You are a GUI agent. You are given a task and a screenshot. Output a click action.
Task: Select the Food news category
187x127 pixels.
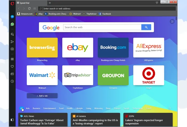(x=61, y=108)
